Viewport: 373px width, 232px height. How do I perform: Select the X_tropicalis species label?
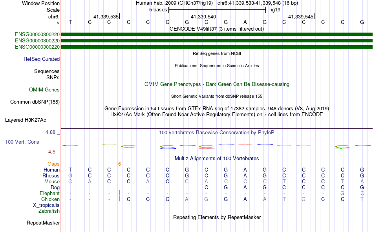click(x=46, y=205)
